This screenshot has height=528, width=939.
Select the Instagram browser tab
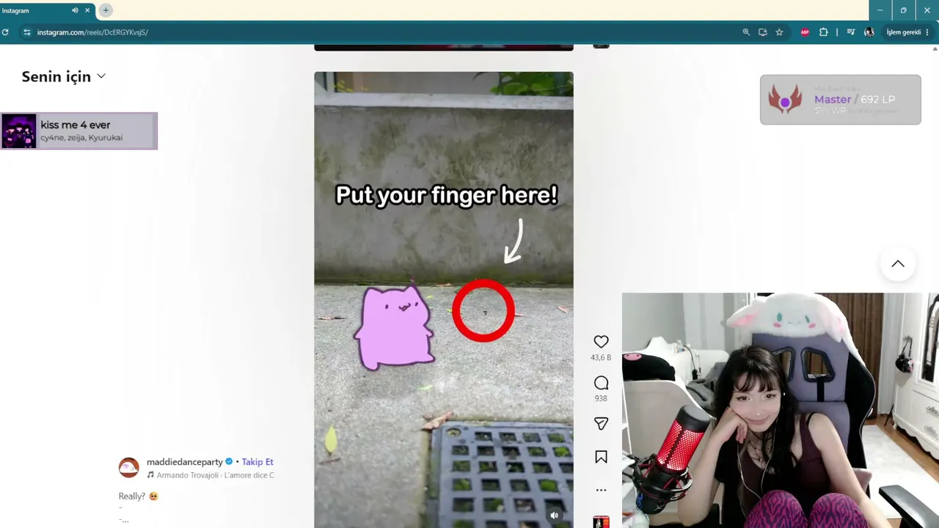click(48, 11)
